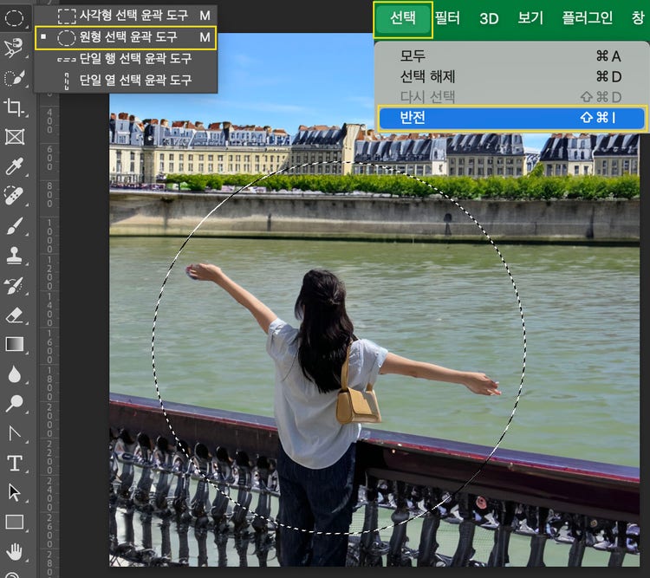Screen dimensions: 650x578
Task: Select the Hand tool
Action: point(14,552)
